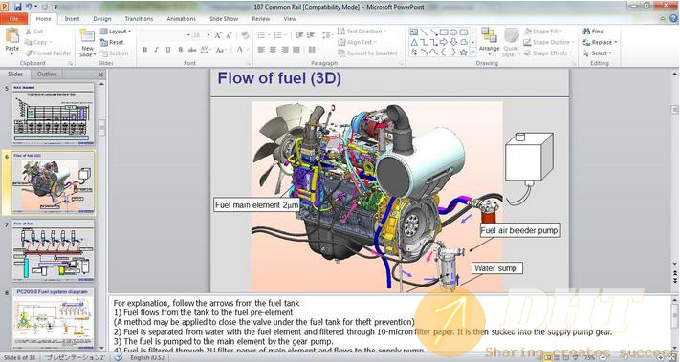Select the Format Painter tool
This screenshot has width=680, height=362.
(48, 53)
